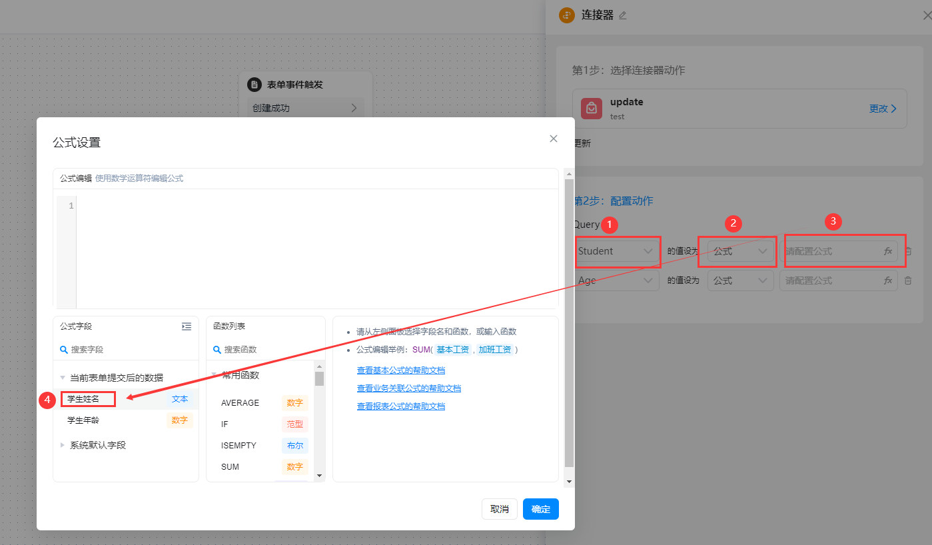The image size is (932, 545).
Task: Click the 第1步：选择连接器动作 heading
Action: coord(629,70)
